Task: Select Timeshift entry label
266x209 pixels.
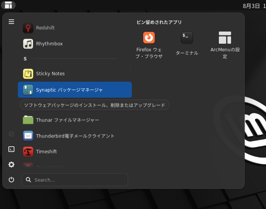Action: click(x=46, y=152)
